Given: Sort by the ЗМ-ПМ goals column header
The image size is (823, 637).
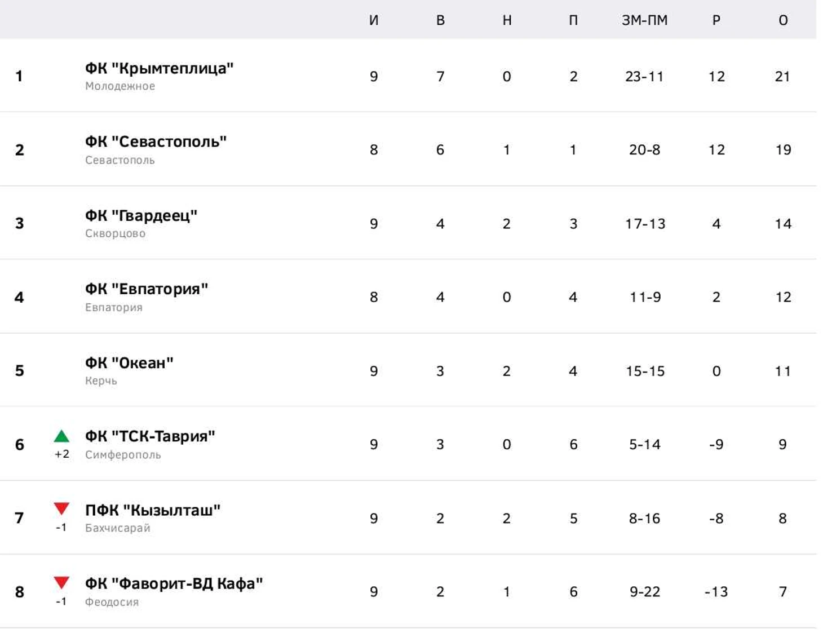Looking at the screenshot, I should click(x=645, y=20).
